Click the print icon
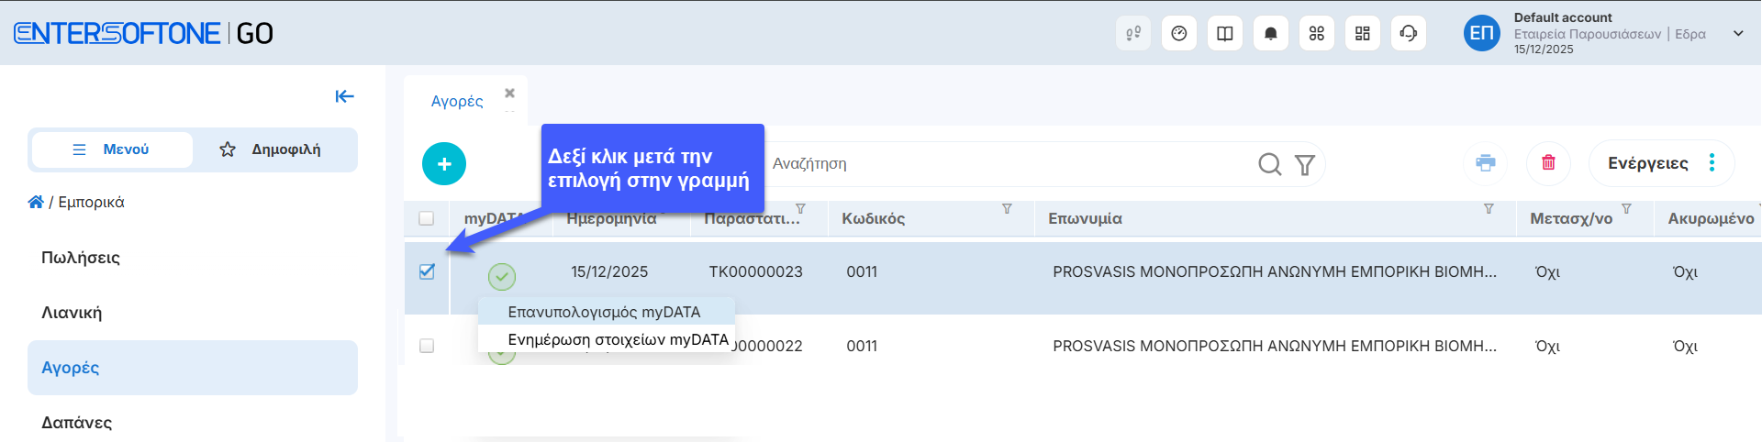Screen dimensions: 1762x442 1485,163
